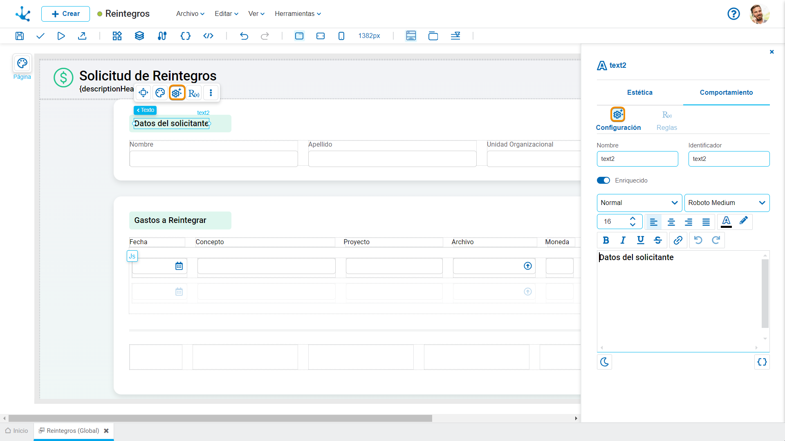The width and height of the screenshot is (785, 441).
Task: Click the Texto breadcrumb tag
Action: tap(145, 110)
